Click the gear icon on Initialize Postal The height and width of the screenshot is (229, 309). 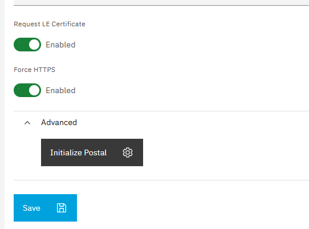[128, 152]
